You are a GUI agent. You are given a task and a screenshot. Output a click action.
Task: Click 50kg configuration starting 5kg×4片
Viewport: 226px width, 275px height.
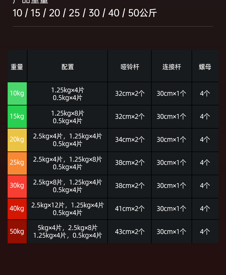pos(68,231)
